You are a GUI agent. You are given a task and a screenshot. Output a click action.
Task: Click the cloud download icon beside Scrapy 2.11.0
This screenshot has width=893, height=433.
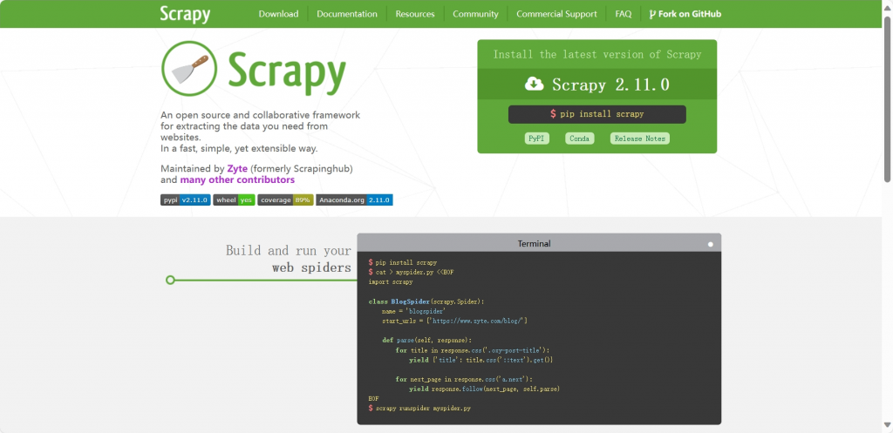pyautogui.click(x=535, y=85)
